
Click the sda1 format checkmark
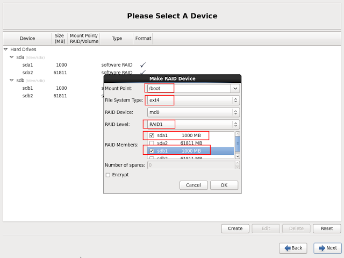[x=143, y=64]
